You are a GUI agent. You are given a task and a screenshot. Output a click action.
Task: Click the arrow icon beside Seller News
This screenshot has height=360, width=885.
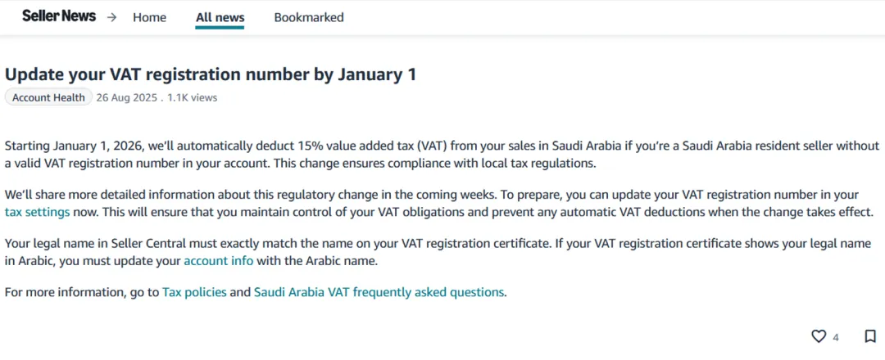click(x=112, y=17)
